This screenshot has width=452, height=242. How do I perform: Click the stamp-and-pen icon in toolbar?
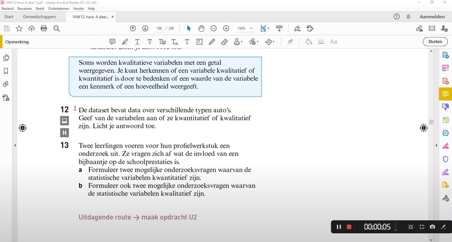click(310, 29)
